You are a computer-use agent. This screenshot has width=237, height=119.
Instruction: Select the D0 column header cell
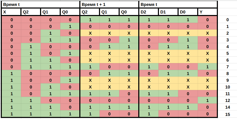[x=188, y=12]
